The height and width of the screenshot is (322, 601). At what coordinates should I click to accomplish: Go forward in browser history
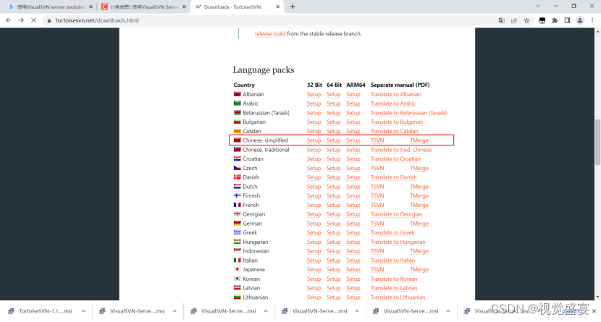21,20
